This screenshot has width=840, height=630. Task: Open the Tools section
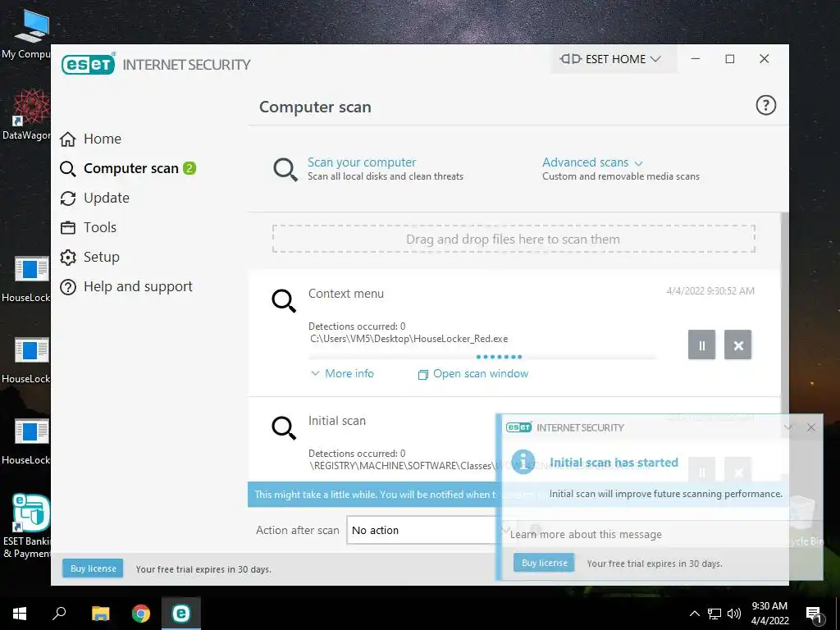[x=89, y=227]
